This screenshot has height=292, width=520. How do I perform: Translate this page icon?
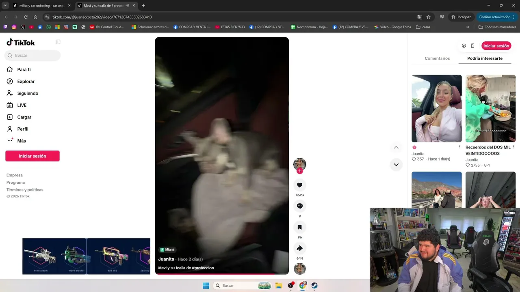pyautogui.click(x=420, y=17)
